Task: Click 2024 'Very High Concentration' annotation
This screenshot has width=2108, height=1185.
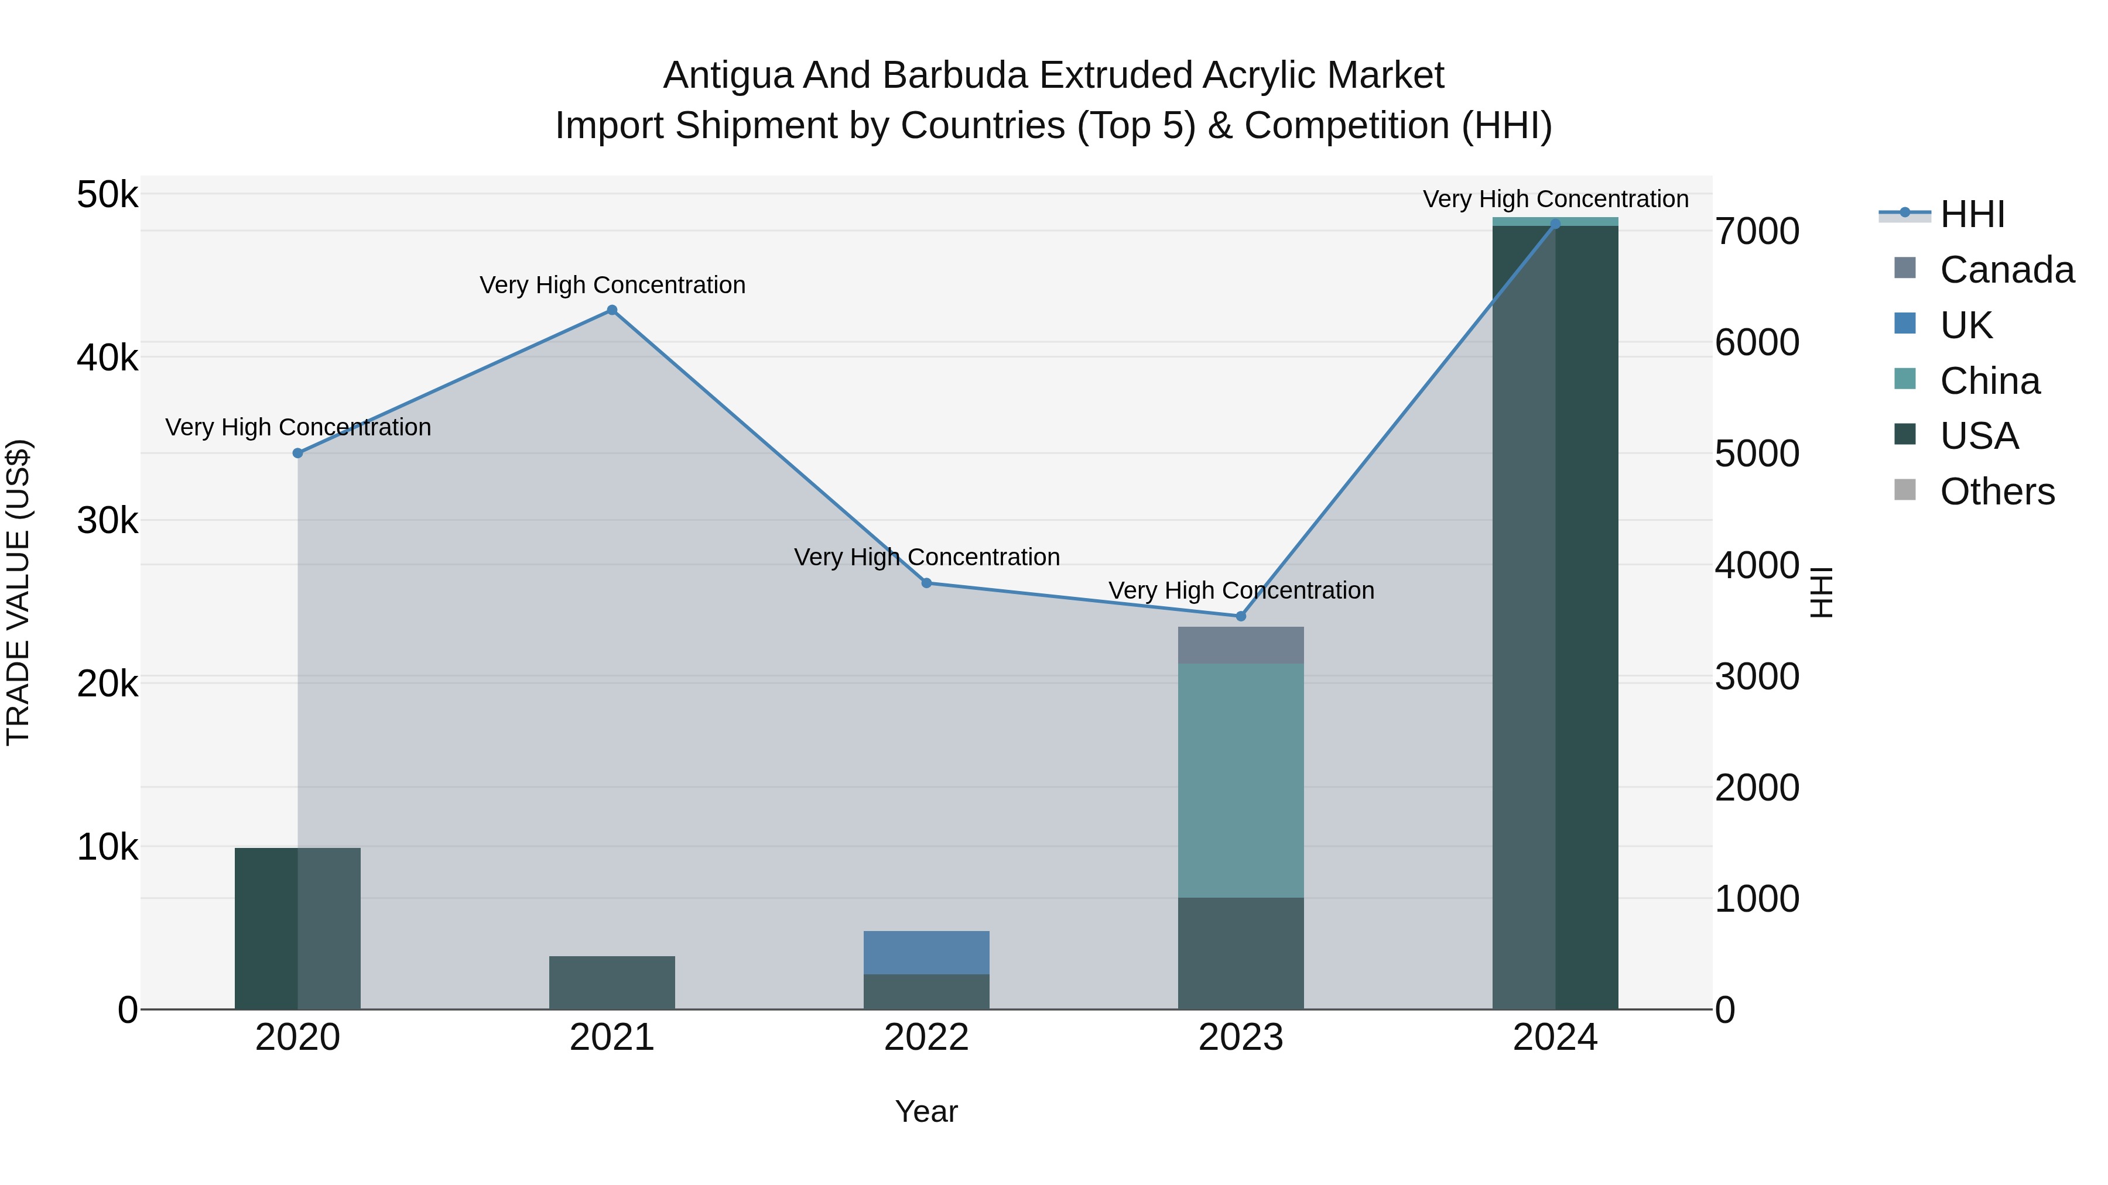Action: [1556, 199]
